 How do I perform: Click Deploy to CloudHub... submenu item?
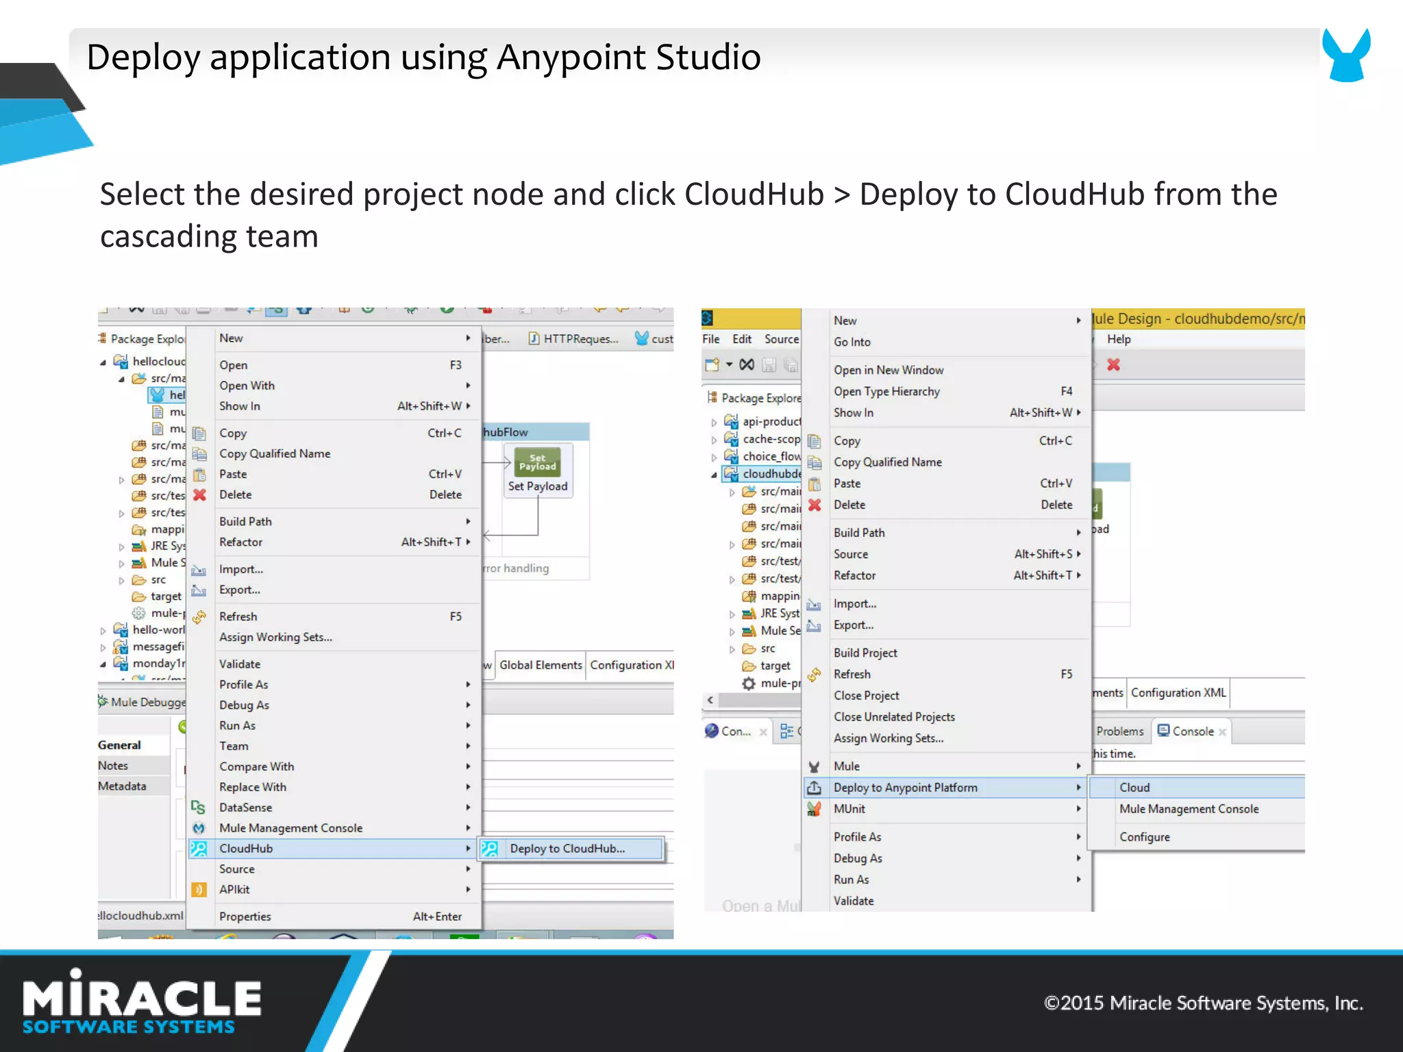tap(571, 849)
